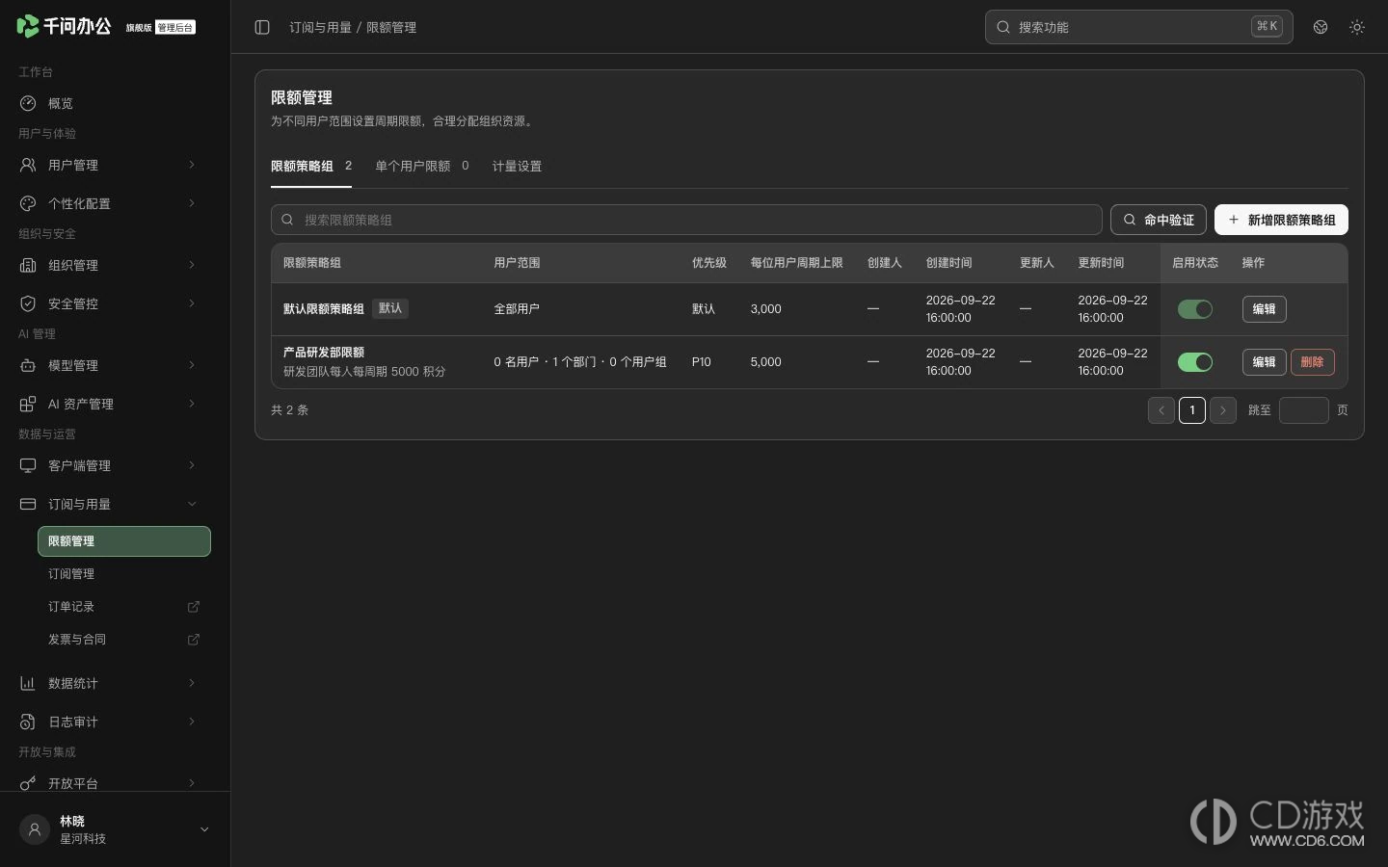Toggle the 默认限额策略组 enable switch
The image size is (1388, 867).
[x=1195, y=309]
